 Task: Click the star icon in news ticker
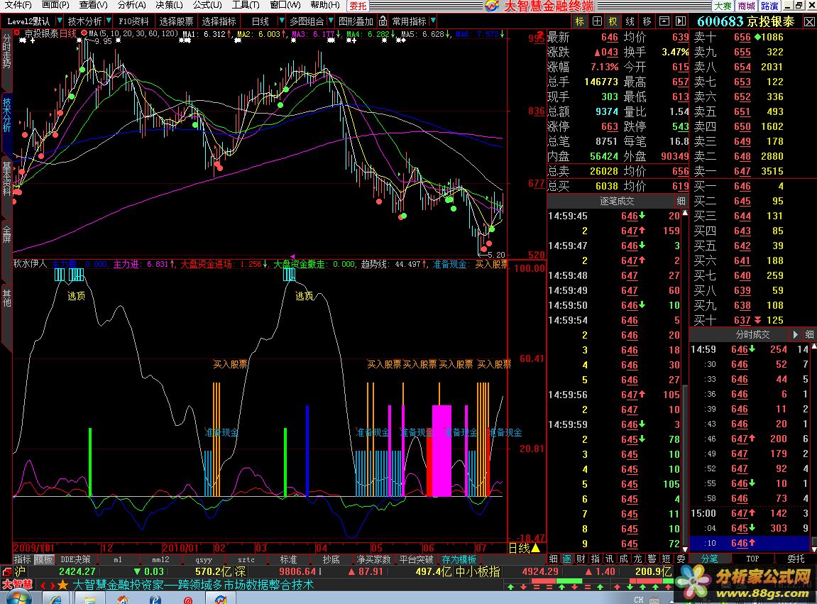point(62,585)
